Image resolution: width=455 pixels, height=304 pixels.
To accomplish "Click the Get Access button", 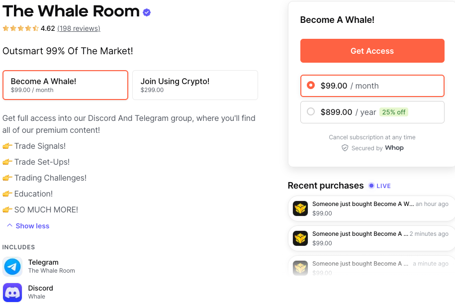I will point(372,51).
